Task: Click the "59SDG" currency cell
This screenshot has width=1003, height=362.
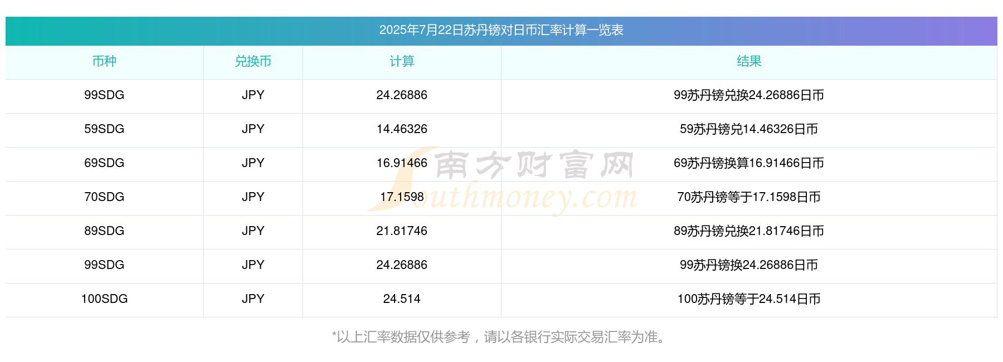Action: (x=104, y=129)
